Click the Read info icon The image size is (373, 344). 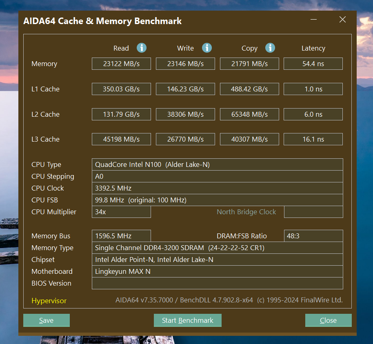(142, 48)
